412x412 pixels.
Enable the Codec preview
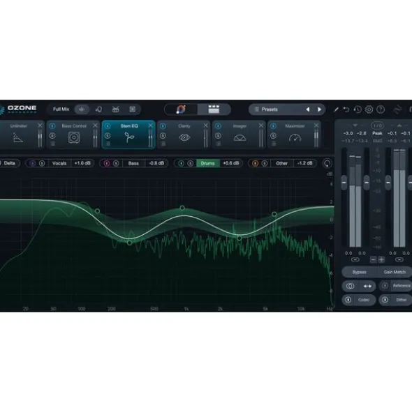[x=348, y=300]
